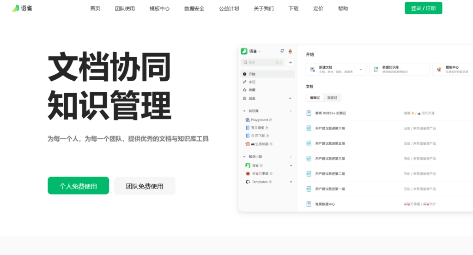Click the 新建文档 card icon
This screenshot has height=255, width=473.
coord(313,70)
